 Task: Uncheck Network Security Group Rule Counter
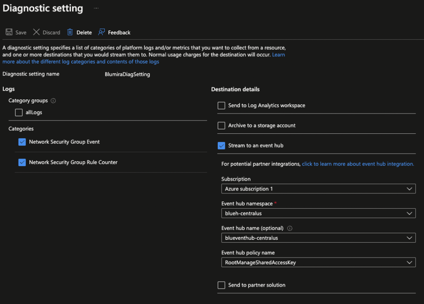pos(22,162)
